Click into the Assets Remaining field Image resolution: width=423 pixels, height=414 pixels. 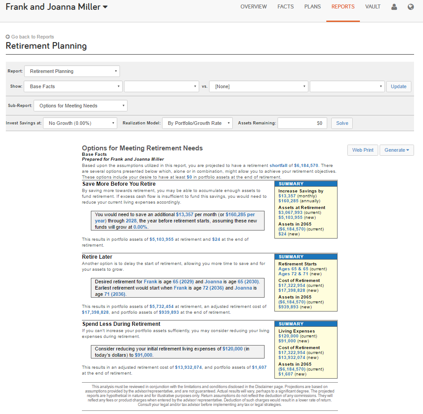tap(302, 123)
